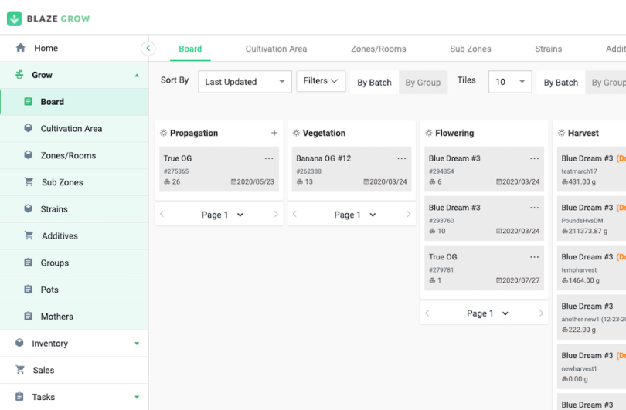Toggle Sort By to By Group

[423, 83]
